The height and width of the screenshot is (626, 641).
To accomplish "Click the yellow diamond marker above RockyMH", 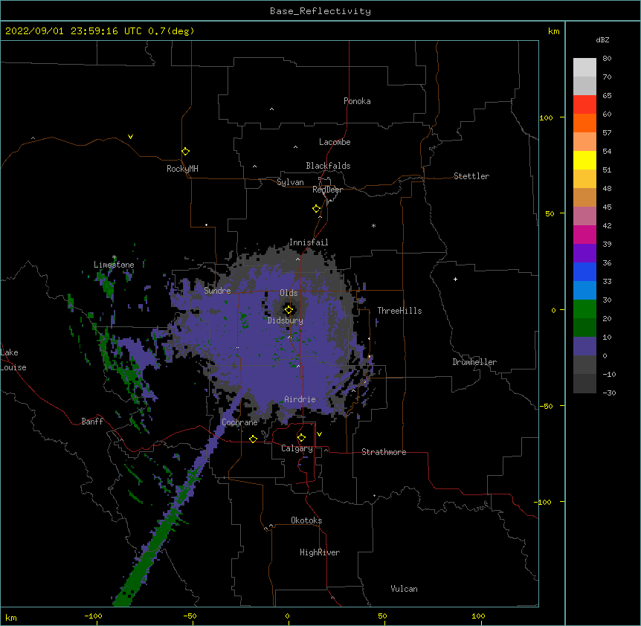I will coord(185,152).
